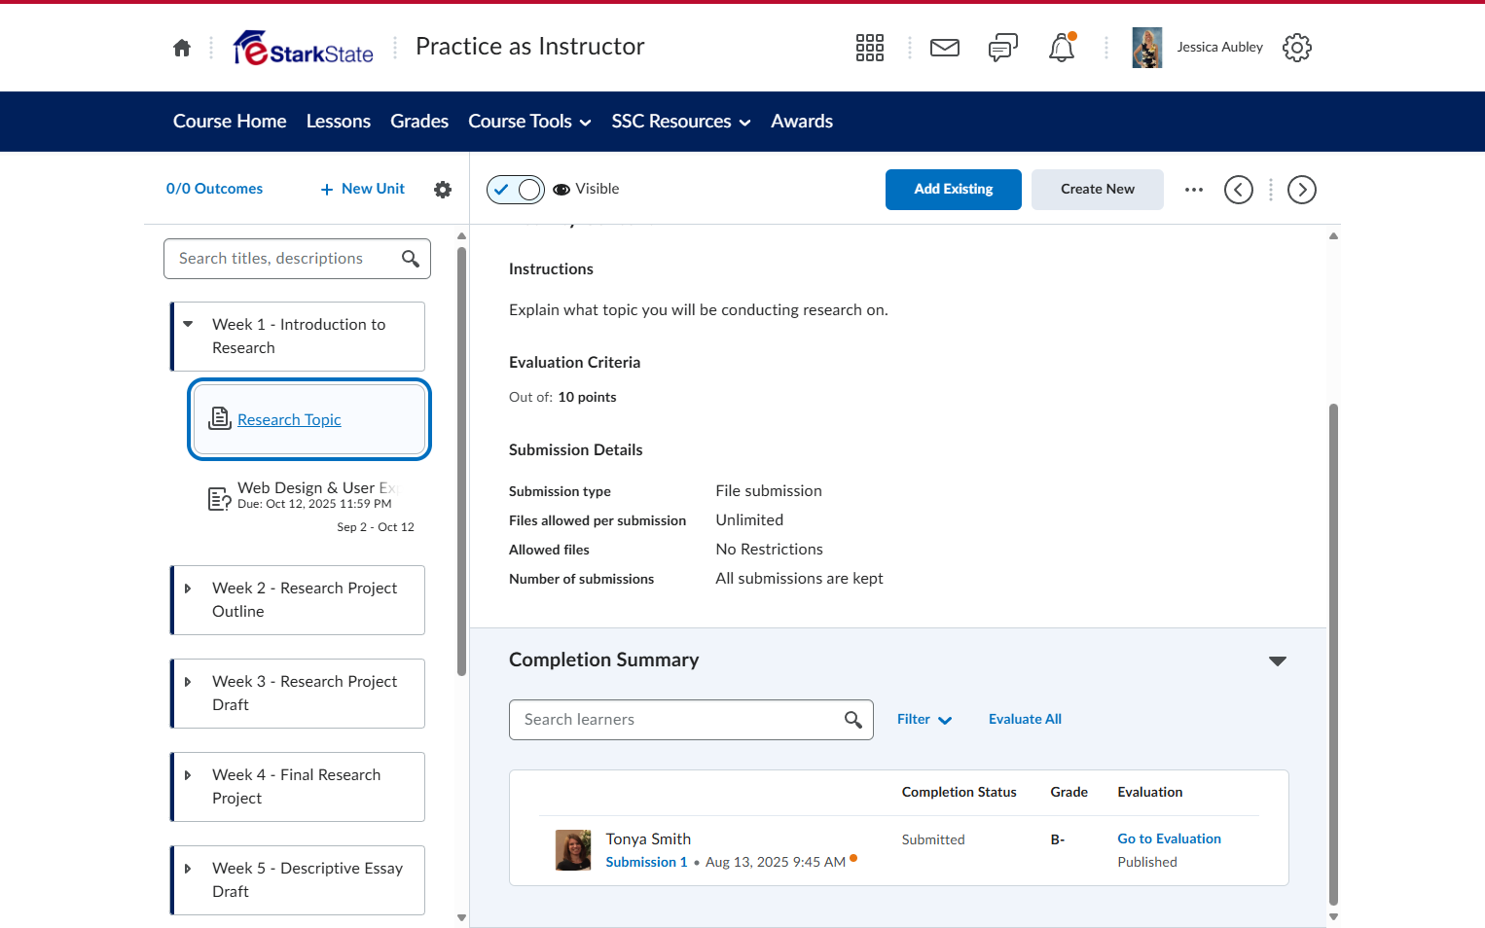
Task: Open the Submission 1 link
Action: 646,863
